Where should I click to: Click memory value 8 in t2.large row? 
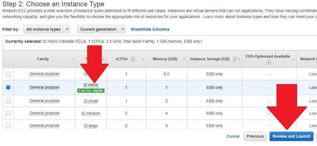[166, 126]
